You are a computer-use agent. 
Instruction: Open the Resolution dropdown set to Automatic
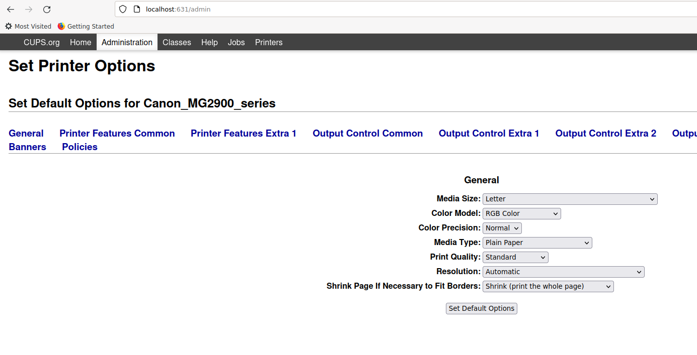(x=563, y=272)
